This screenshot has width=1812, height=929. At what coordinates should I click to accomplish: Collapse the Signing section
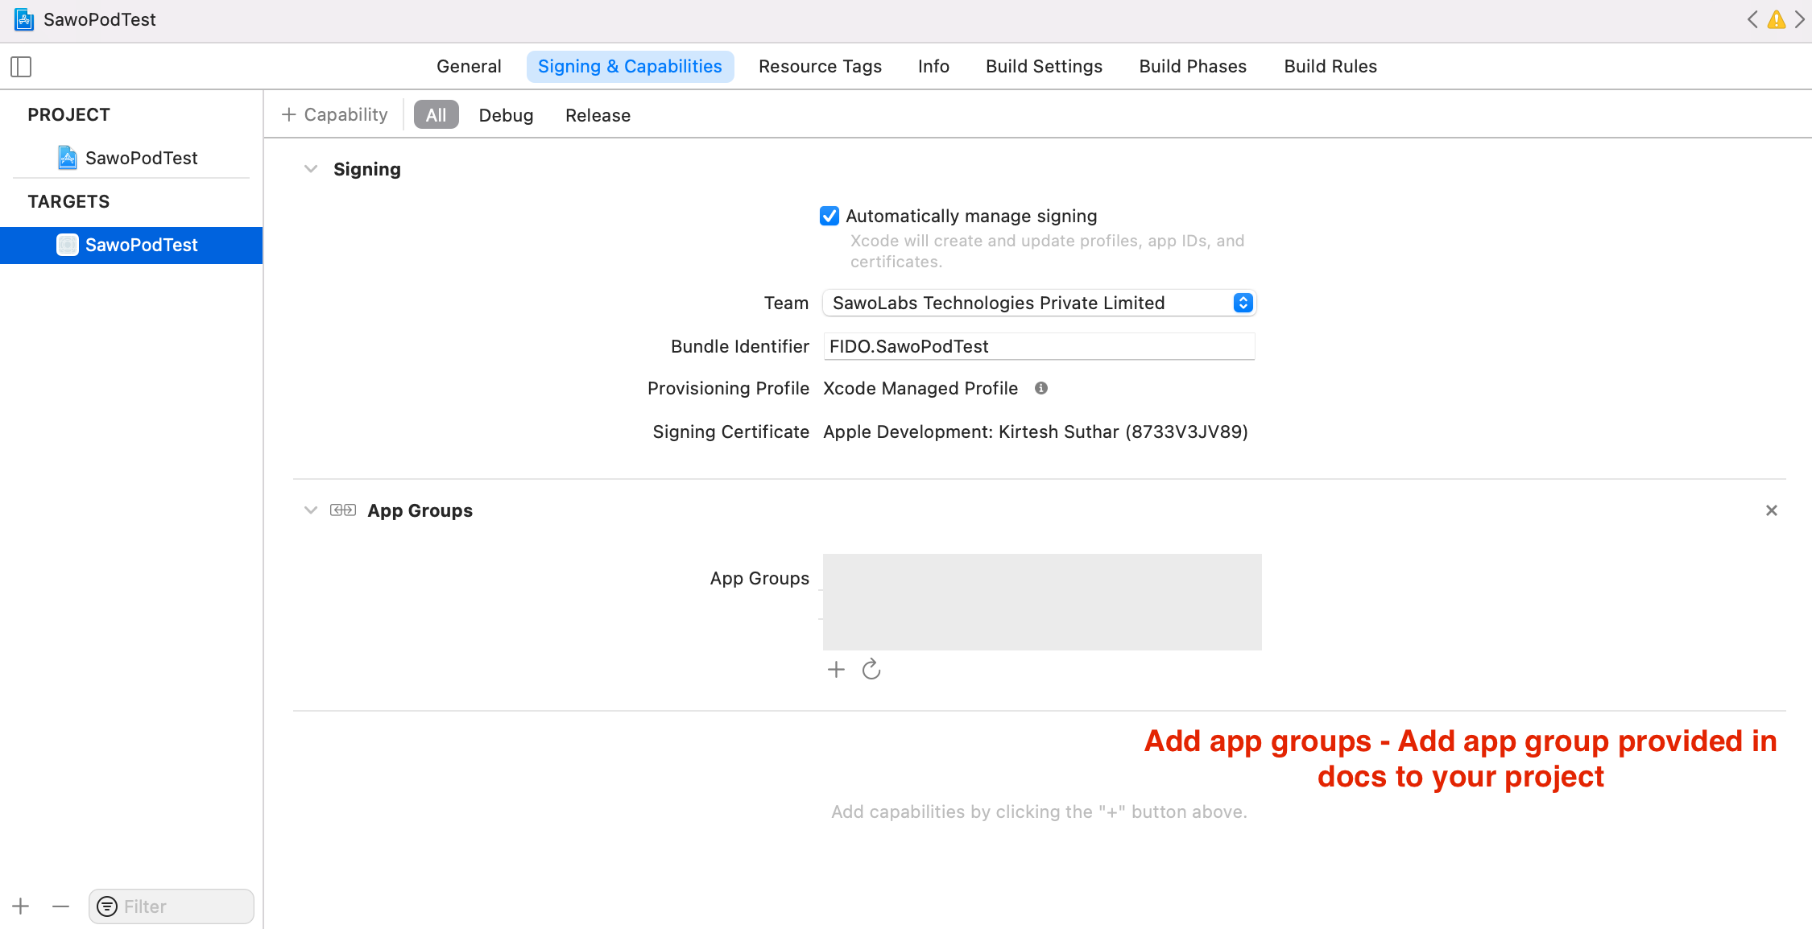click(311, 169)
